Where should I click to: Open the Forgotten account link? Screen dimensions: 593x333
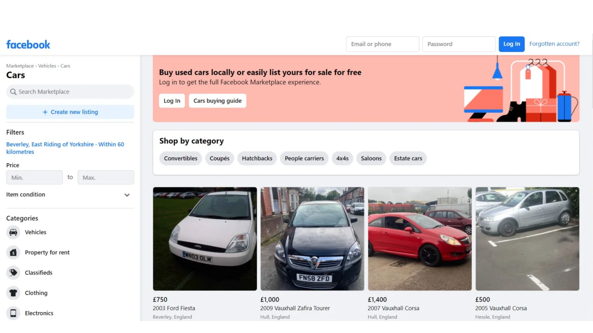pos(554,44)
